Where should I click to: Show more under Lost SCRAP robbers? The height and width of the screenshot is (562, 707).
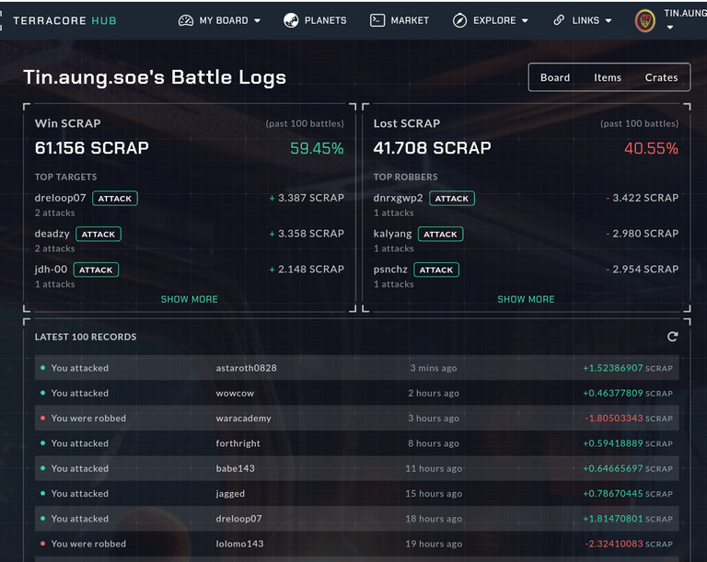pos(526,299)
